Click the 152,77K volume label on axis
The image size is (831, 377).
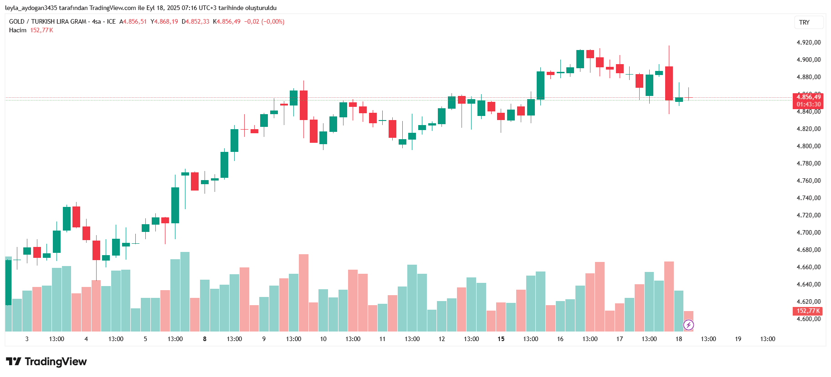(808, 311)
